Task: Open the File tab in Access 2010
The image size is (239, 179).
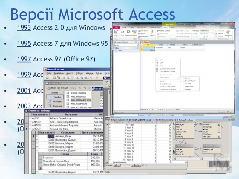Action: (x=117, y=27)
